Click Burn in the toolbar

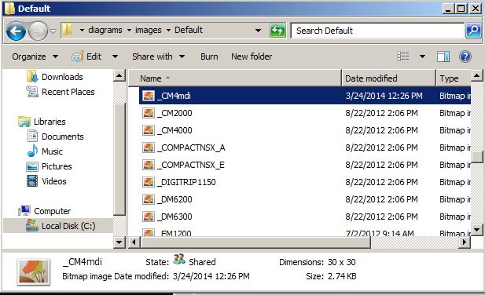(x=209, y=56)
